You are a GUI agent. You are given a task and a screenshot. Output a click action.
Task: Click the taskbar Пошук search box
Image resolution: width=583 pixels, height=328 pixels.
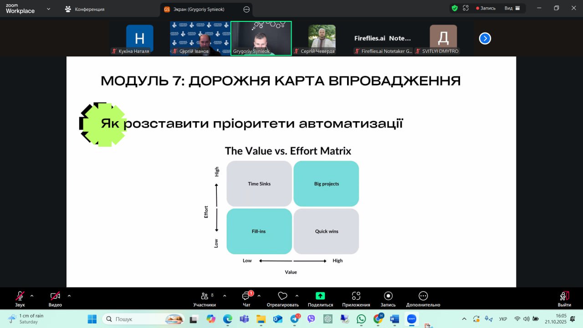coord(143,319)
